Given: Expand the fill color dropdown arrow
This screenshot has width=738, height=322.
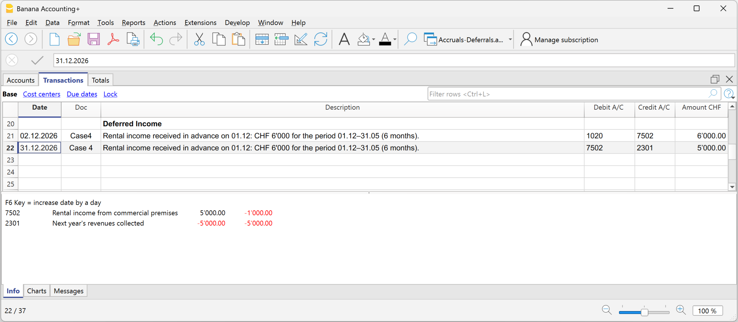Looking at the screenshot, I should [x=374, y=39].
